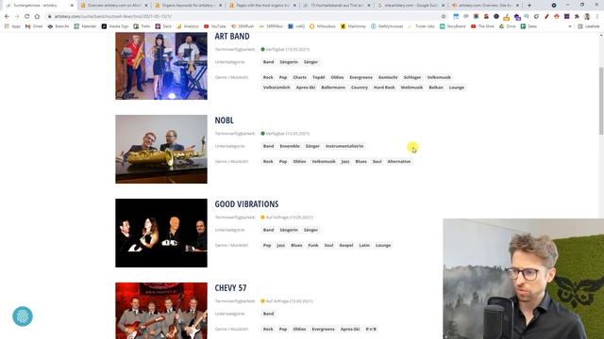Image resolution: width=604 pixels, height=339 pixels.
Task: Open the Chrome three-dot menu
Action: click(x=597, y=17)
